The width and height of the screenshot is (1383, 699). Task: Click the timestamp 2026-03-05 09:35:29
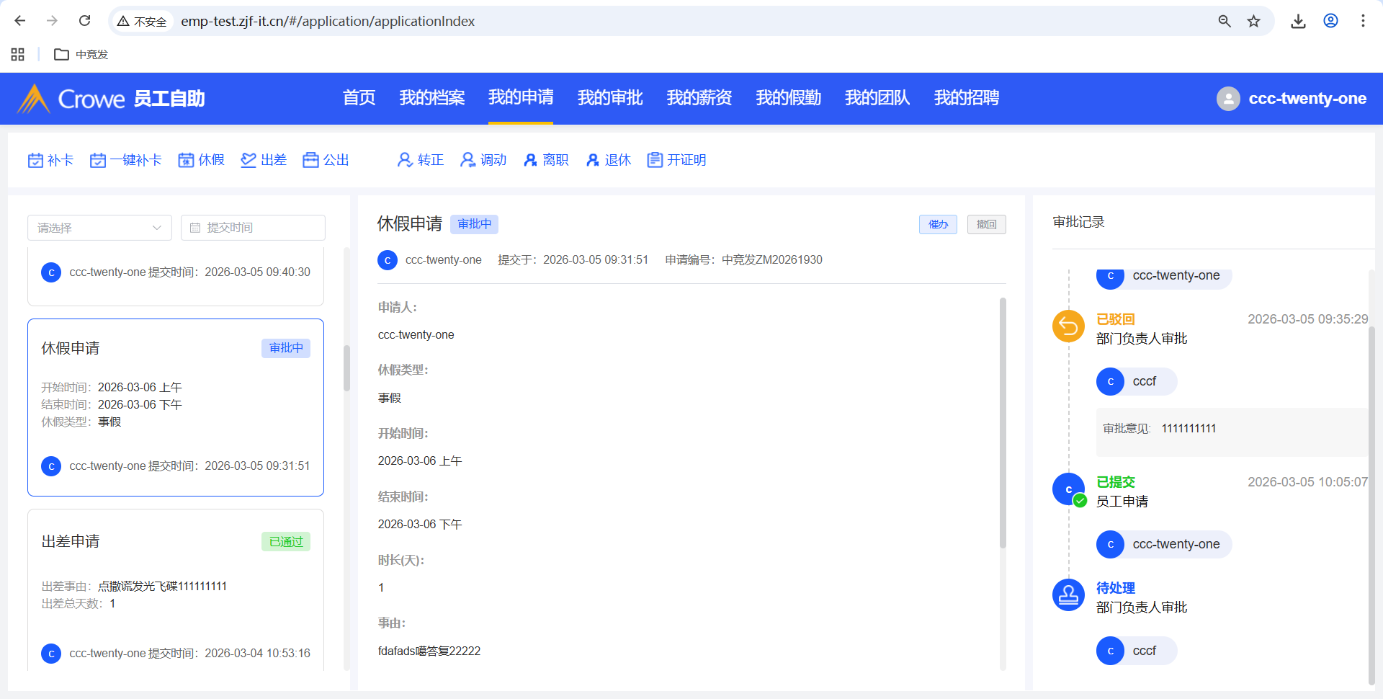[x=1307, y=319]
